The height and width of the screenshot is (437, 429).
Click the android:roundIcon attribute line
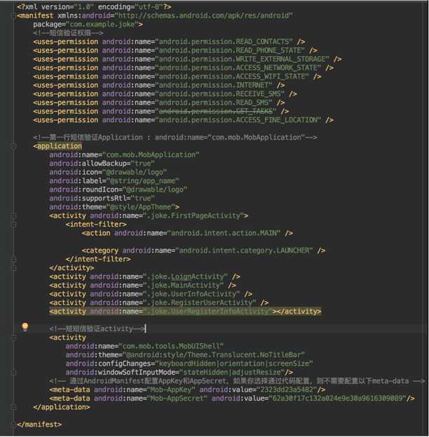[x=118, y=189]
